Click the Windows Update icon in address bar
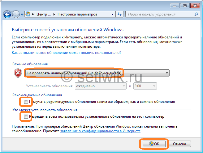Image resolution: width=203 pixels, height=153 pixels. [28, 14]
